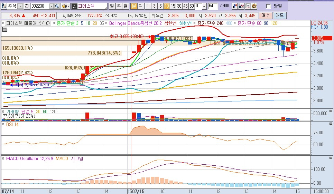Click the leftmost market-type icon beside 주식
The image size is (334, 194).
pyautogui.click(x=4, y=6)
